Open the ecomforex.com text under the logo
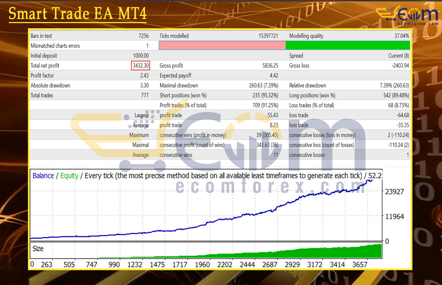 tap(418, 24)
